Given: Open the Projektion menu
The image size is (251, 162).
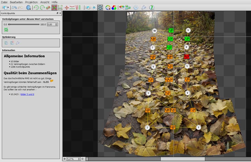Looking at the screenshot, I should (31, 2).
